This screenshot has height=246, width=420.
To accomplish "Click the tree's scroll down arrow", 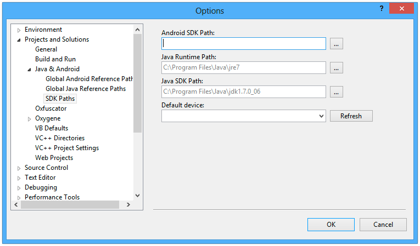I will click(138, 196).
